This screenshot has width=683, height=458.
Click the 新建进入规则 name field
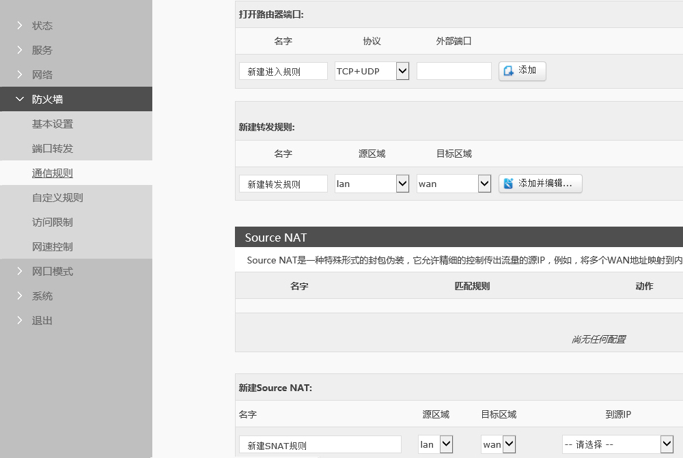[x=283, y=71]
